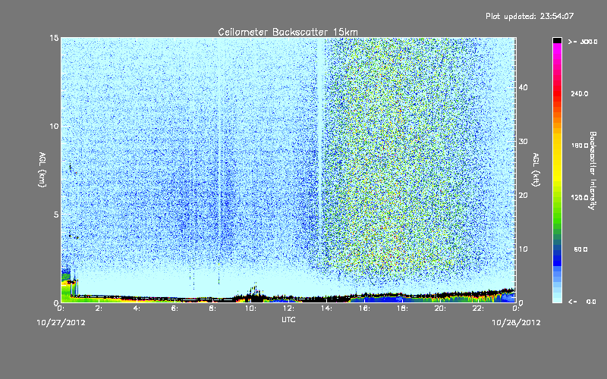The image size is (607, 379).
Task: Select the '2:' hour tick label
Action: pyautogui.click(x=99, y=309)
